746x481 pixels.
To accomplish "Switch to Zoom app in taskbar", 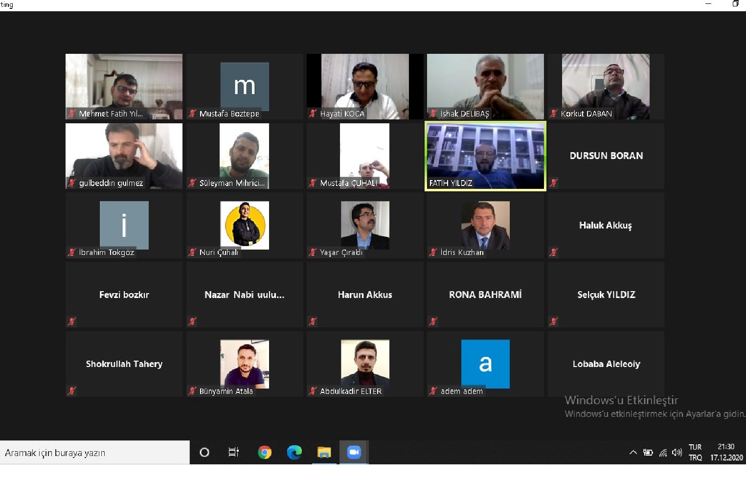I will (354, 453).
